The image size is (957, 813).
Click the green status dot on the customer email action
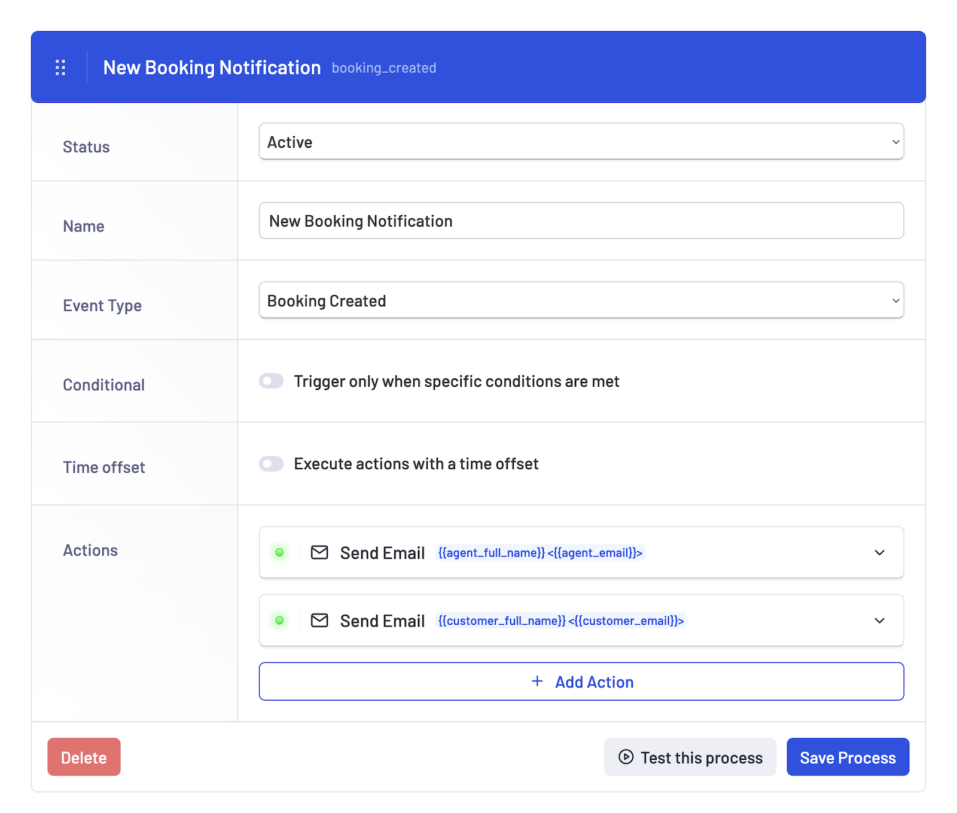(x=279, y=621)
